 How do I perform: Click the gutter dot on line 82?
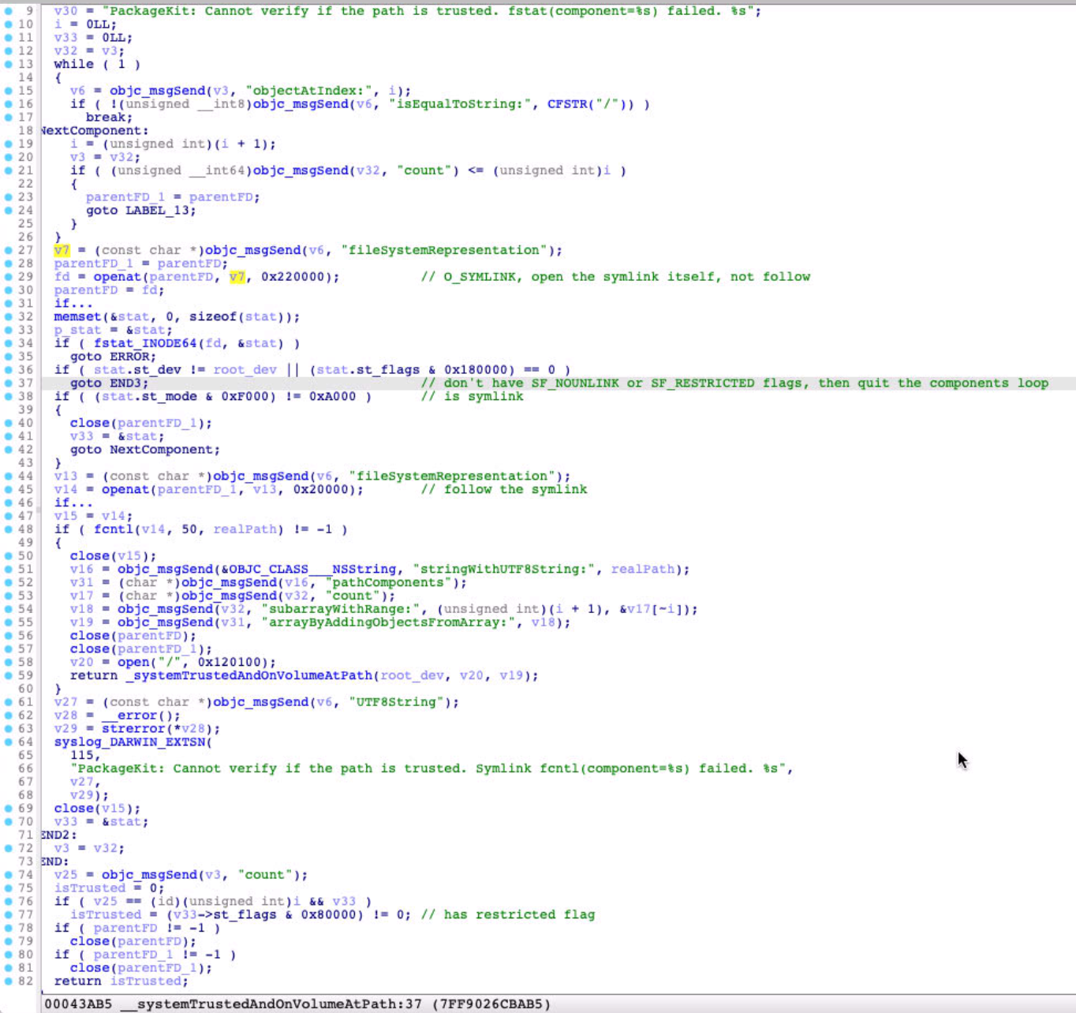[x=9, y=981]
